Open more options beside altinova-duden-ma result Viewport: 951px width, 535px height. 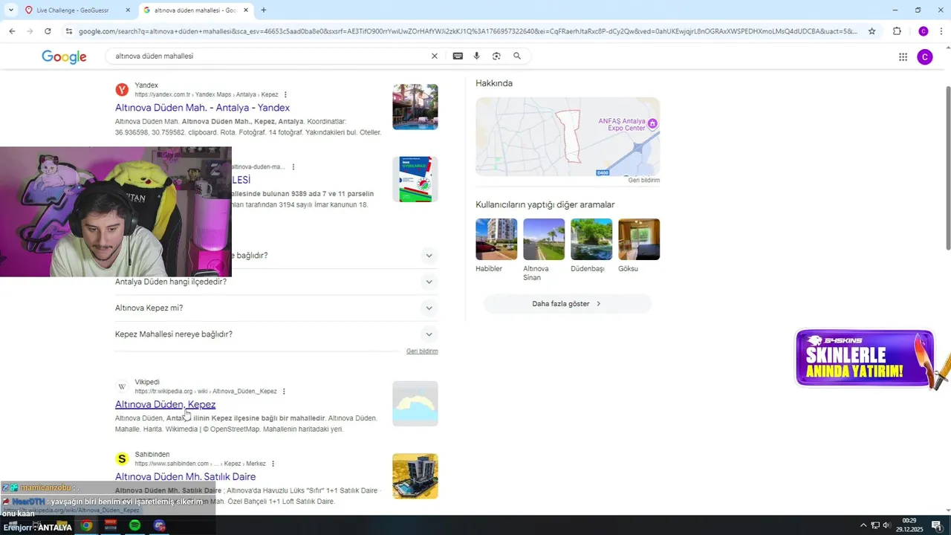tap(293, 166)
